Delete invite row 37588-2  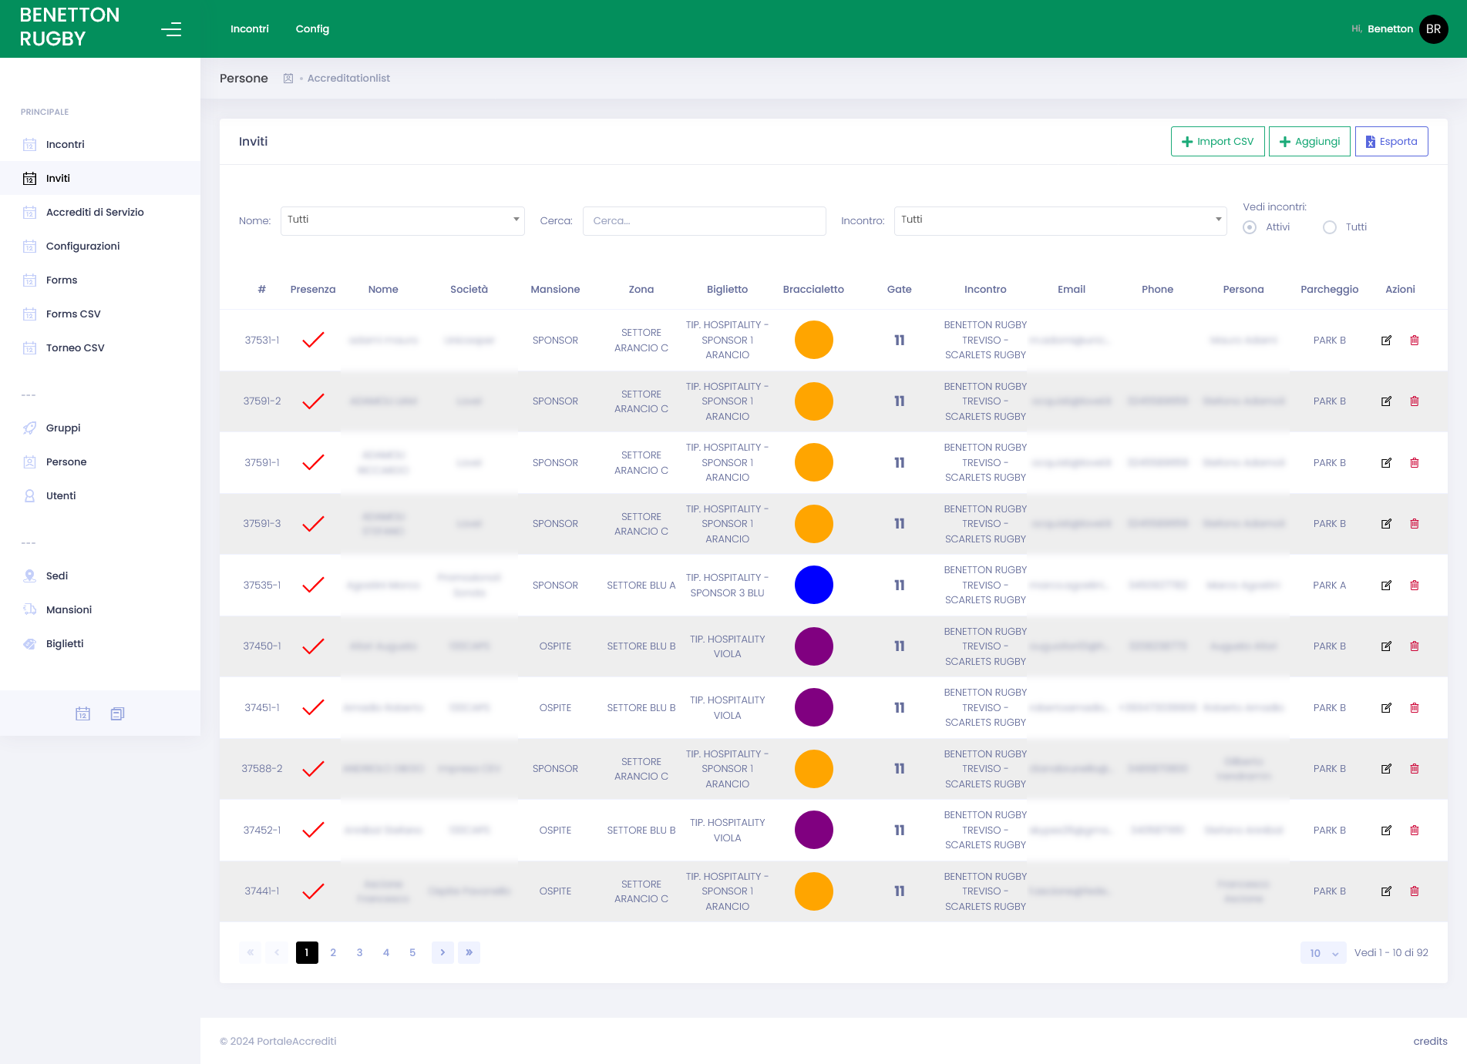click(x=1415, y=769)
